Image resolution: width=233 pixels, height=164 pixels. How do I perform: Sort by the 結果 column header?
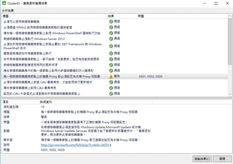[x=122, y=16]
